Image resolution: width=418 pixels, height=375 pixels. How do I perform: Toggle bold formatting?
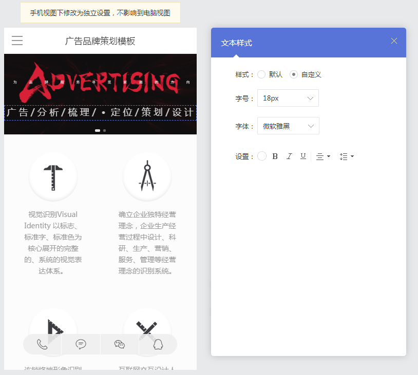point(275,156)
